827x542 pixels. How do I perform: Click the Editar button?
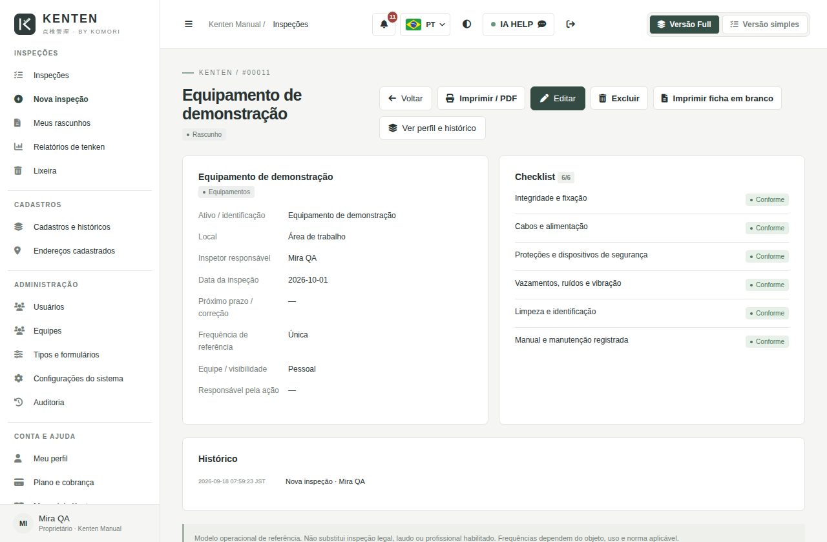click(x=558, y=99)
